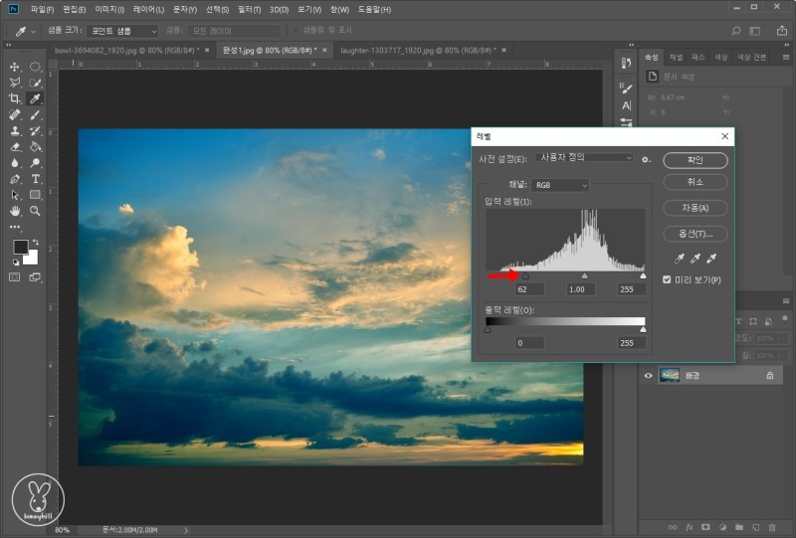Click the midtone gamma input slider handle
The image size is (796, 538).
pyautogui.click(x=584, y=275)
